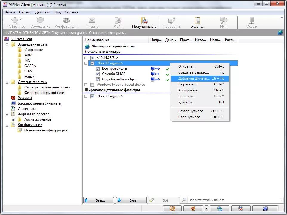Click the Вниз button
287x215 pixels.
click(x=131, y=200)
